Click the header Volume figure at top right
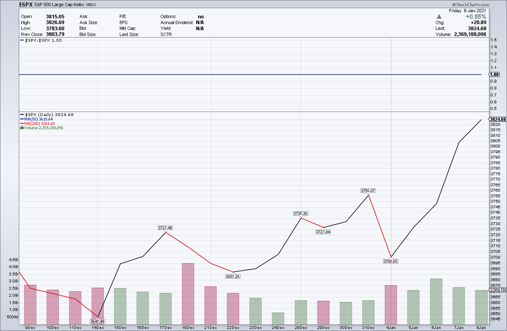 (x=470, y=35)
